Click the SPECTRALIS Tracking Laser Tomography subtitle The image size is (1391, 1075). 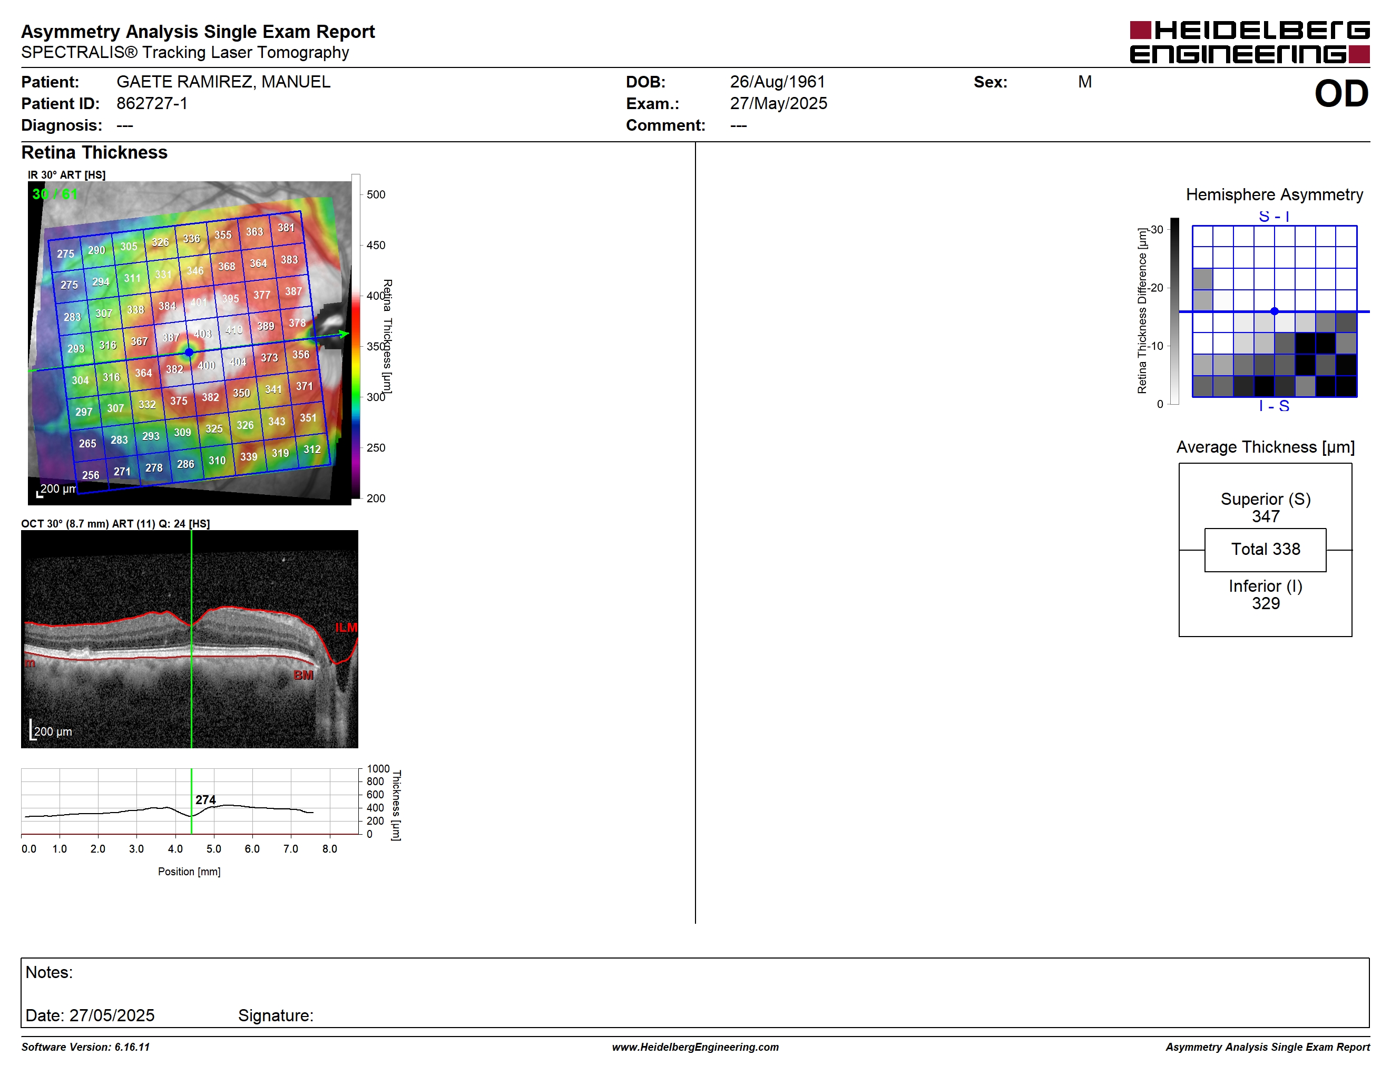click(185, 53)
